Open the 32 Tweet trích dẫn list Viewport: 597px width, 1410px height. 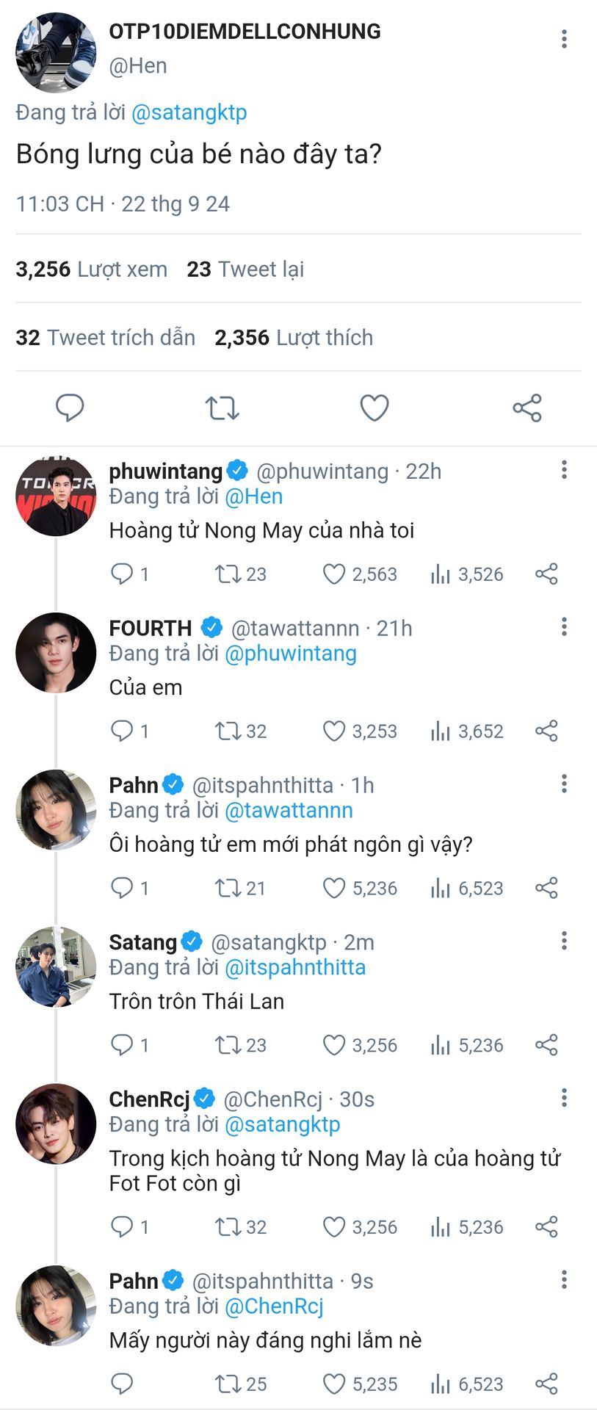[106, 338]
